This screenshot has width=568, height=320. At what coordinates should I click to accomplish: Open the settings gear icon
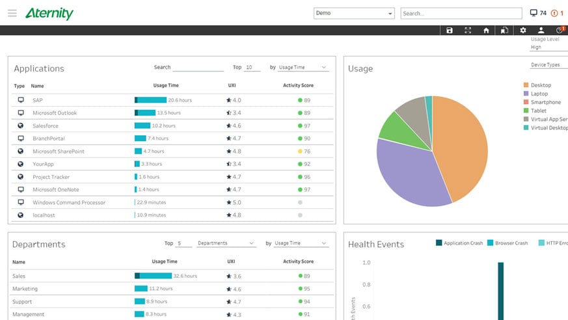(522, 31)
